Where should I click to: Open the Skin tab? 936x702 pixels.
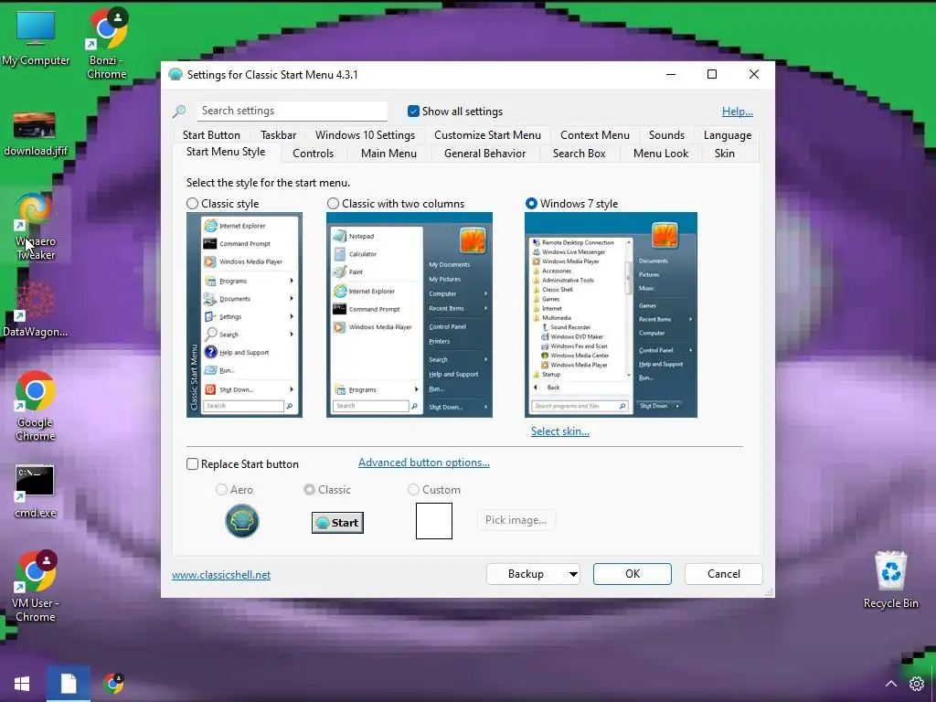click(x=724, y=154)
